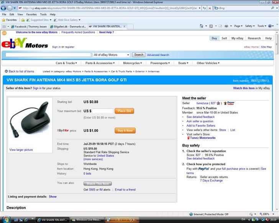This screenshot has height=223, width=279.
Task: Open the Powersports category dropdown
Action: pyautogui.click(x=160, y=63)
